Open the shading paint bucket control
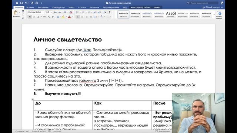The image size is (237, 133). [x=101, y=17]
